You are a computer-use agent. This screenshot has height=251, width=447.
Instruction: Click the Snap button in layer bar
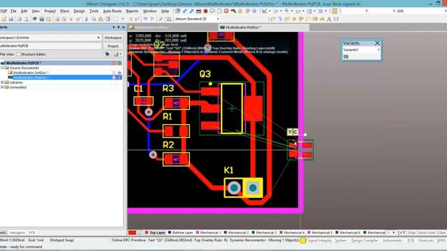click(411, 232)
